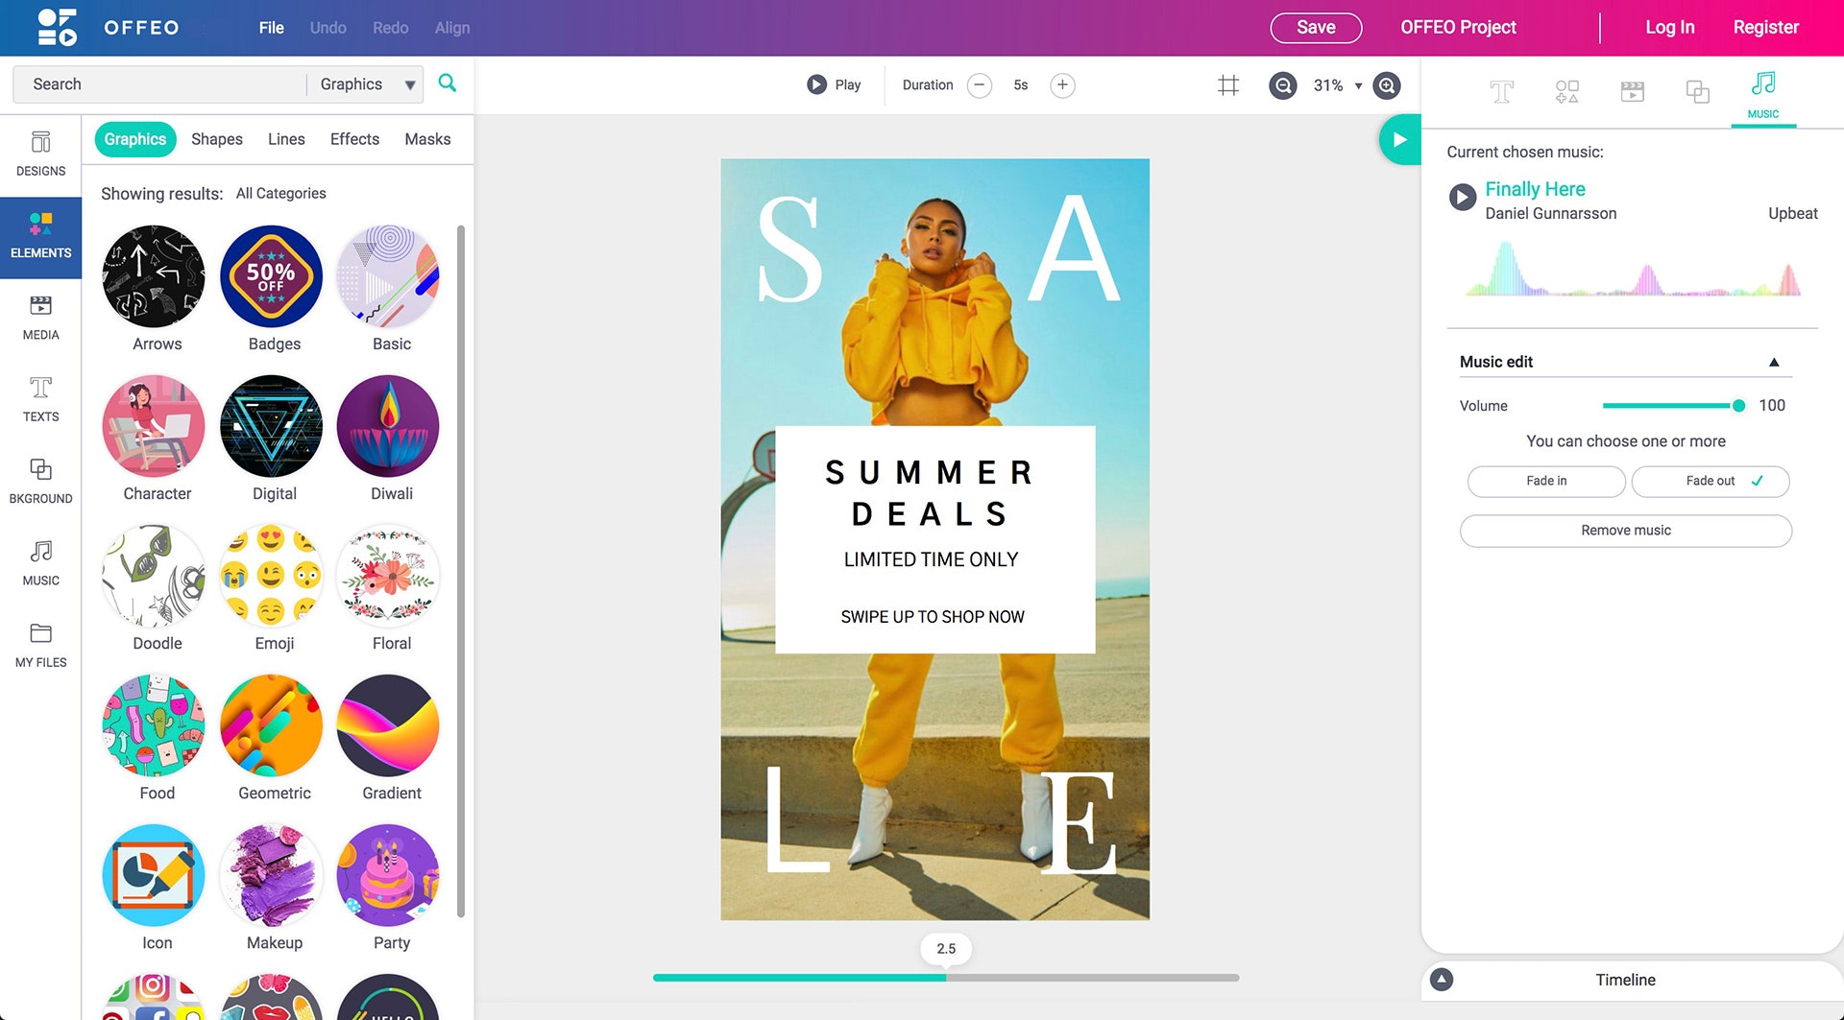Focus the Search input field

(161, 84)
